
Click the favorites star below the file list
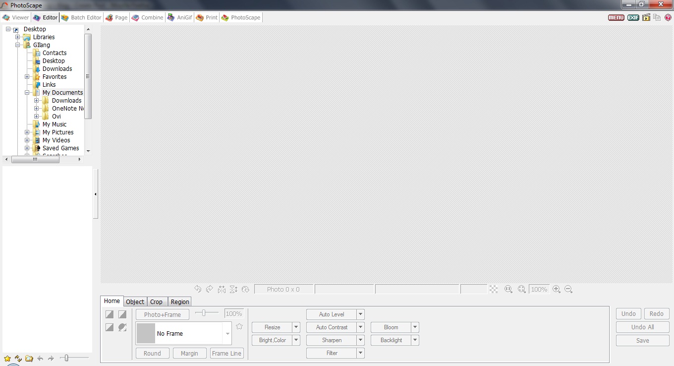pos(7,358)
